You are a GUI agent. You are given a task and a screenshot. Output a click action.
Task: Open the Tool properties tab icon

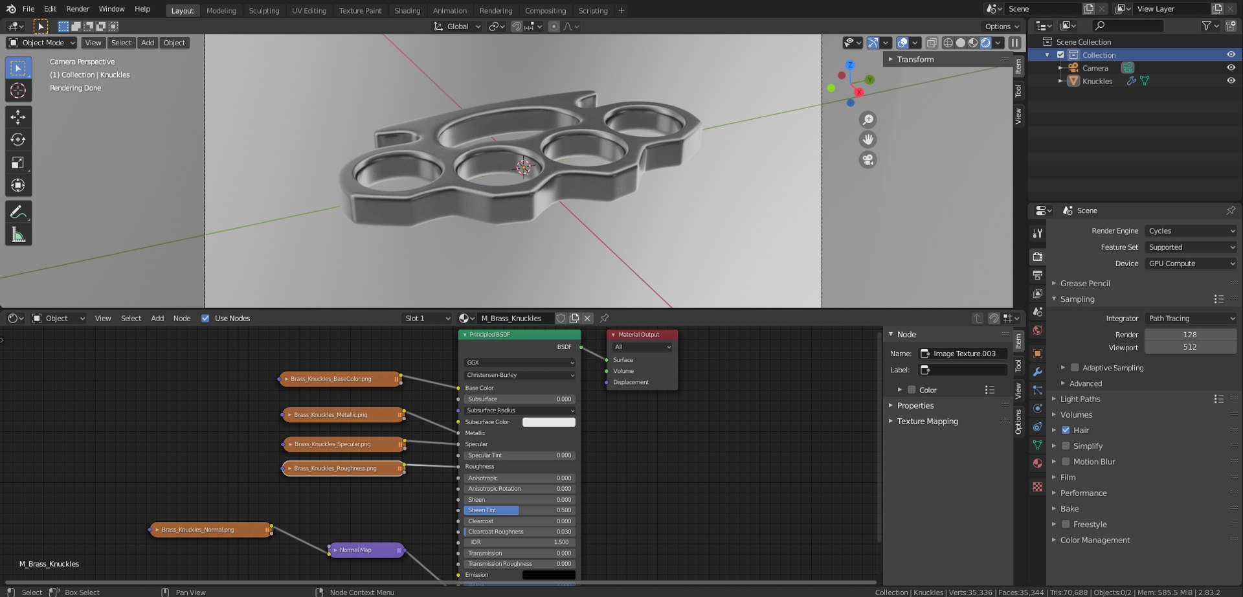pyautogui.click(x=1038, y=233)
